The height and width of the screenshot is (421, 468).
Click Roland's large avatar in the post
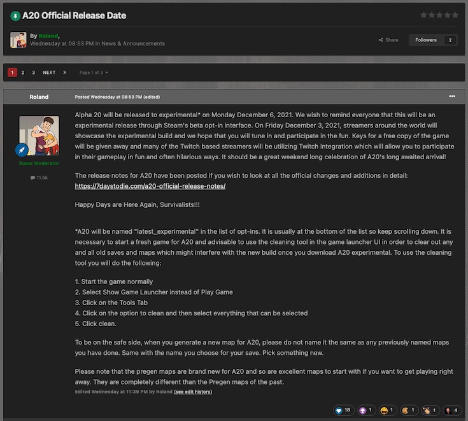coord(39,135)
